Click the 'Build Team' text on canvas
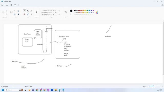Viewport: 164px width, 92px height. (x=27, y=34)
